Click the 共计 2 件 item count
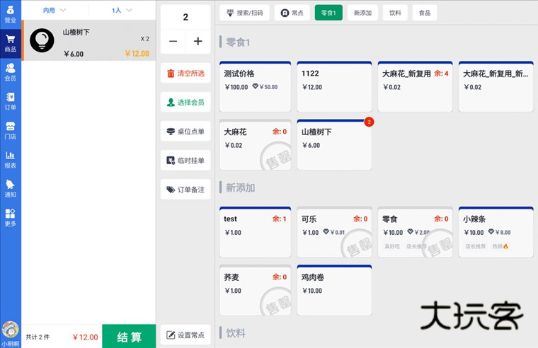This screenshot has width=538, height=348. pos(38,337)
